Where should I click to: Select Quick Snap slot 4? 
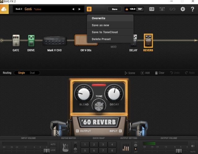pos(112,144)
